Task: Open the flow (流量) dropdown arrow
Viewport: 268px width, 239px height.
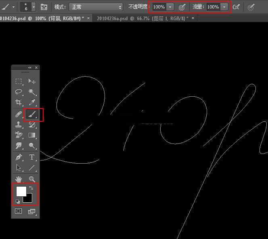Action: 224,7
